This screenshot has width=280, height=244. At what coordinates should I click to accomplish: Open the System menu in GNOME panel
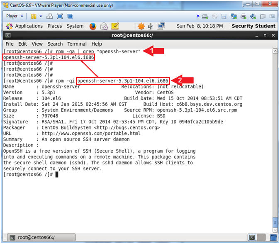tap(75, 26)
